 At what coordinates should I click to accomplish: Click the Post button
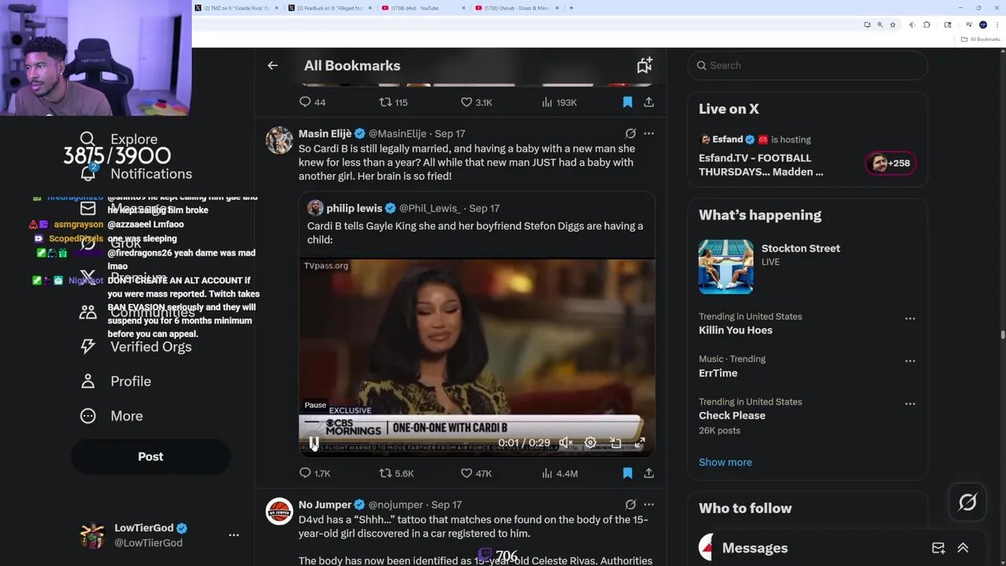point(151,457)
